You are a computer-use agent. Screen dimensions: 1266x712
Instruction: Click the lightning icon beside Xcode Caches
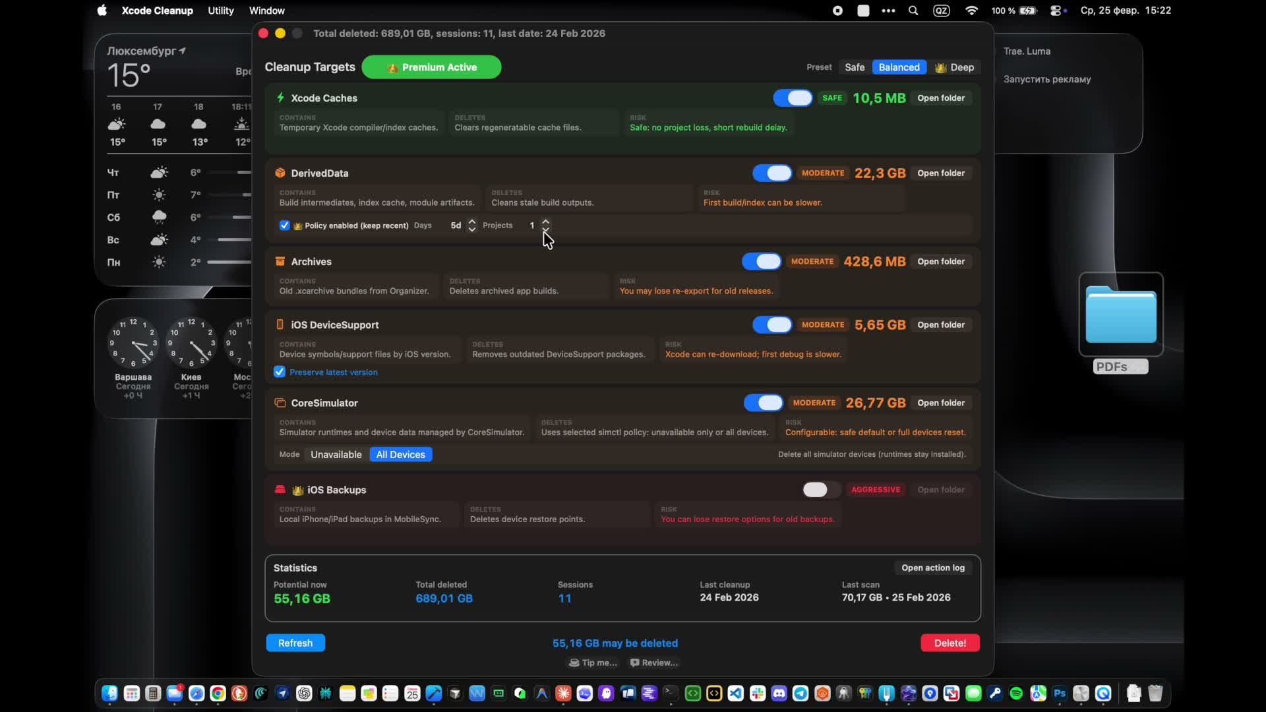[280, 98]
